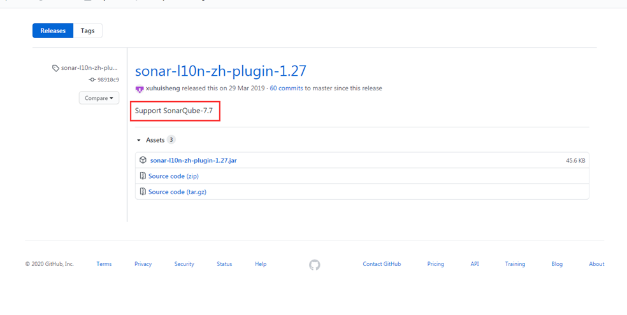Click the Assets count badge 3
This screenshot has height=315, width=627.
pyautogui.click(x=171, y=140)
